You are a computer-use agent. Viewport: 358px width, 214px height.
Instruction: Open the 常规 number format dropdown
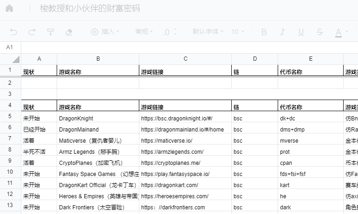coord(144,31)
